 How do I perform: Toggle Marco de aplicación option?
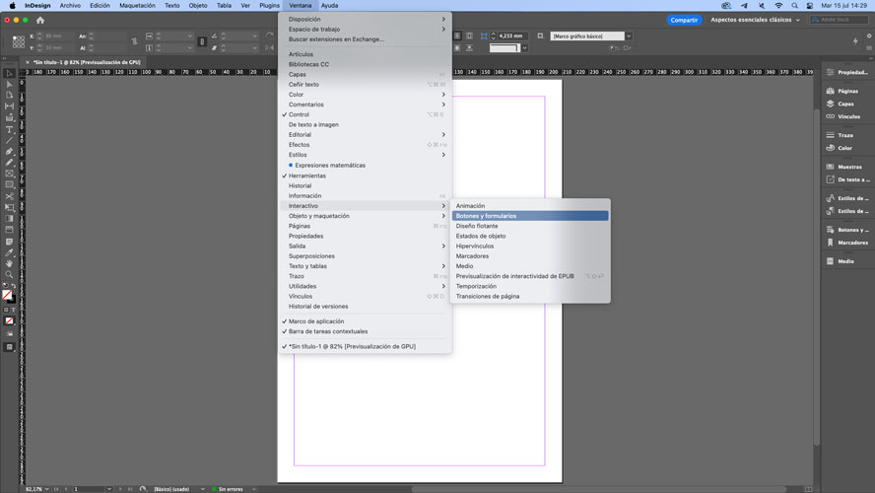click(x=365, y=321)
